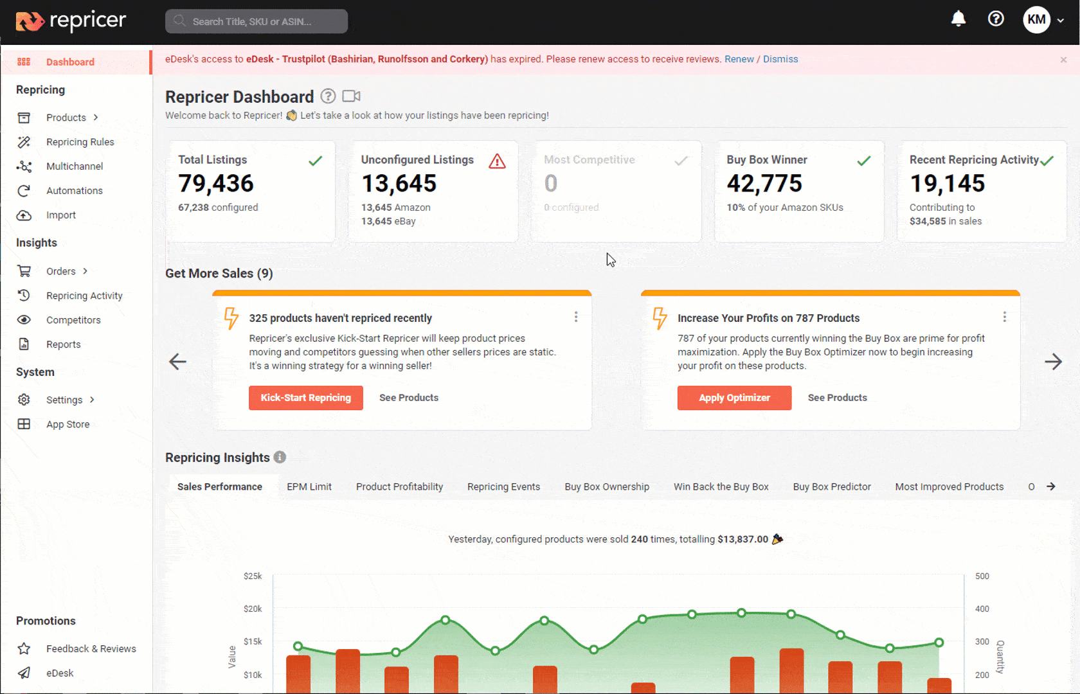
Task: Click the App Store grid icon
Action: pos(24,424)
